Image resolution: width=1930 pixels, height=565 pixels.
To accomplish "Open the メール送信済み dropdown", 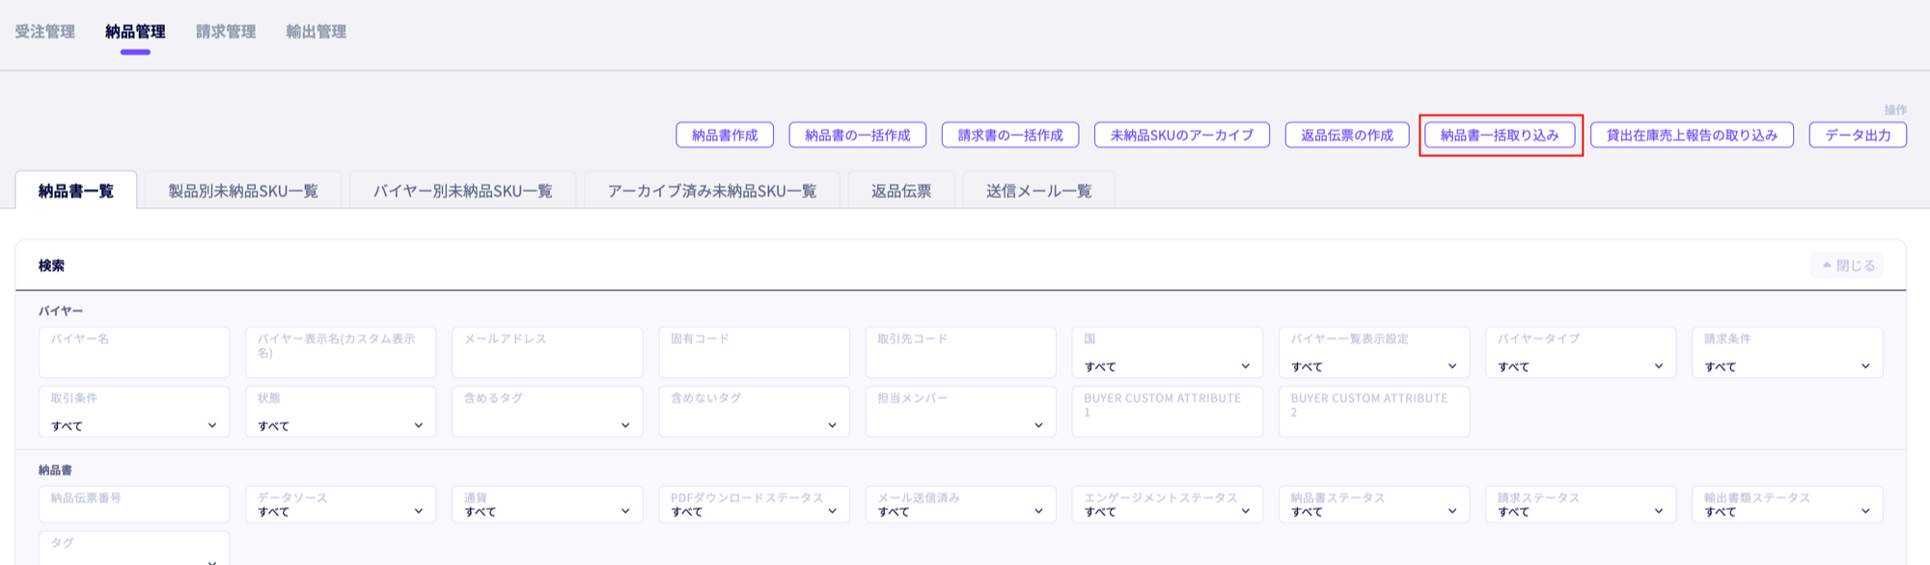I will pos(961,504).
